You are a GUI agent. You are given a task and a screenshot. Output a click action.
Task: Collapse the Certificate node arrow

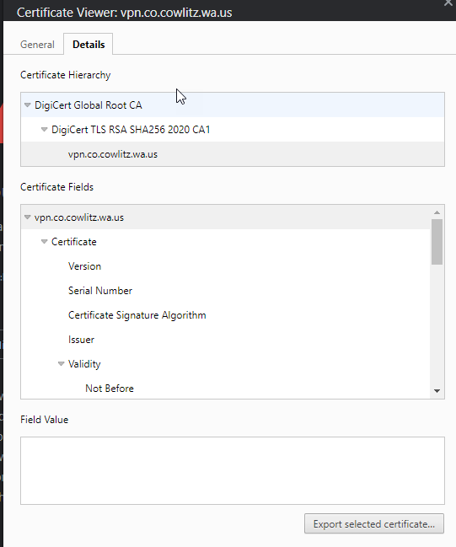pyautogui.click(x=45, y=242)
